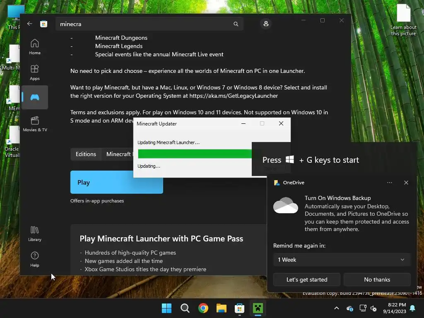Minimize the Minecraft Updater window
Image resolution: width=424 pixels, height=318 pixels.
[243, 123]
